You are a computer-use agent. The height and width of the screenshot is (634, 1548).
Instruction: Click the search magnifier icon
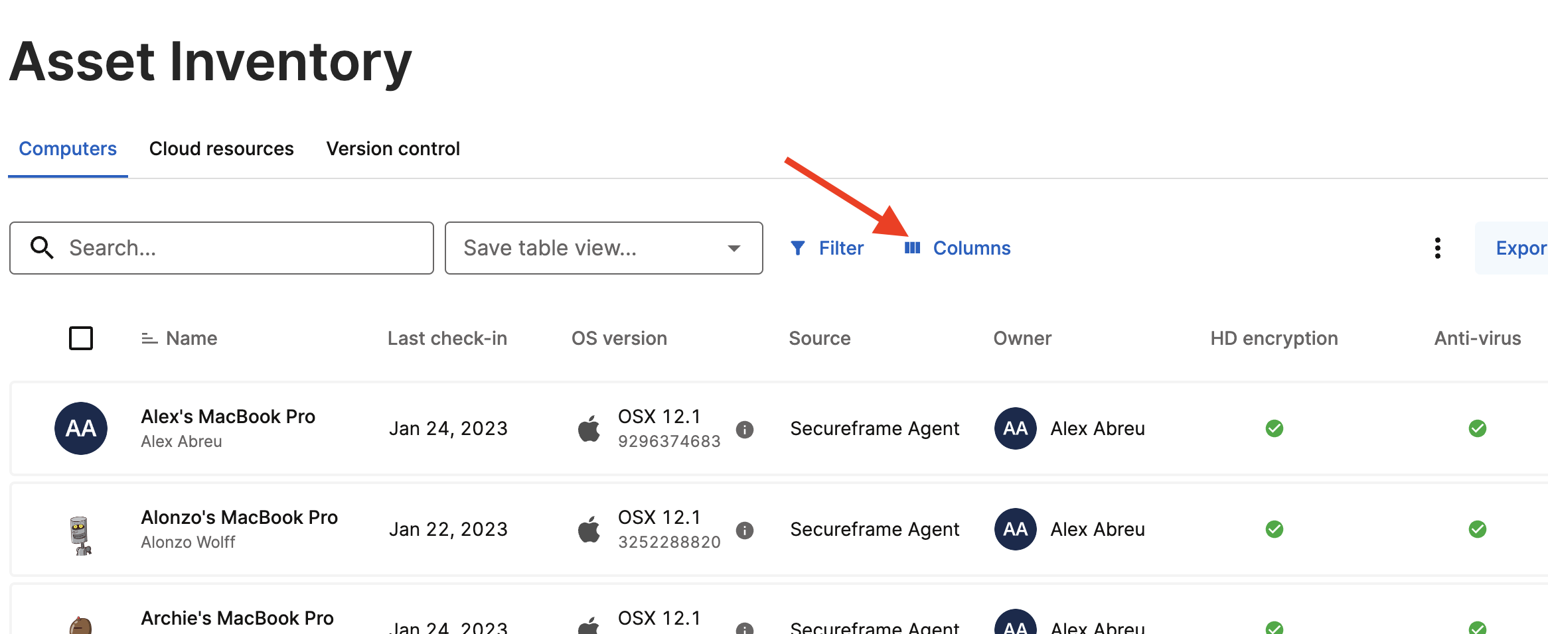point(42,247)
